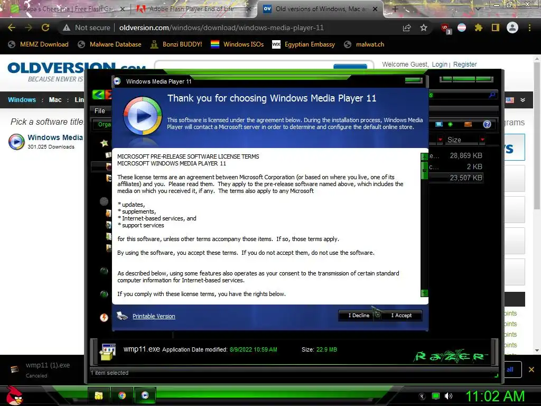Toggle the Explorer preview pane icon
This screenshot has width=541, height=406.
(x=468, y=124)
